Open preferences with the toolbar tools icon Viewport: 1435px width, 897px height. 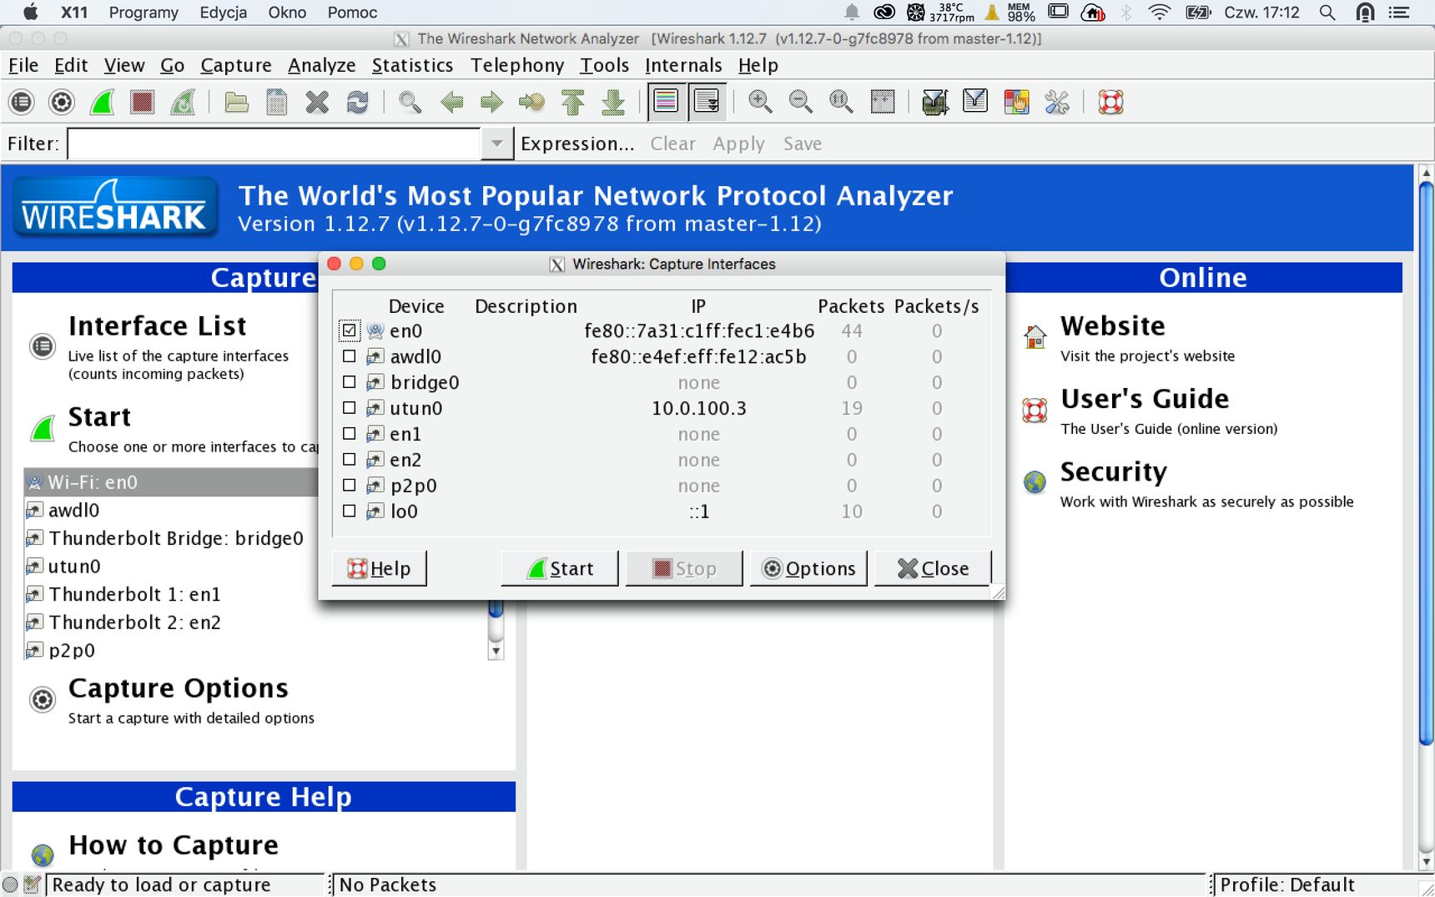[1057, 102]
